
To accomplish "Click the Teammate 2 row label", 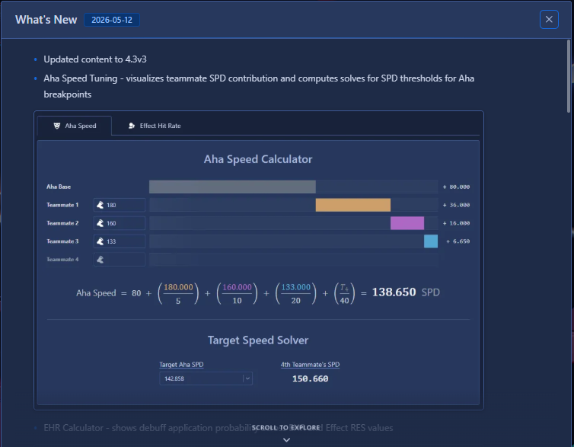I will (62, 223).
